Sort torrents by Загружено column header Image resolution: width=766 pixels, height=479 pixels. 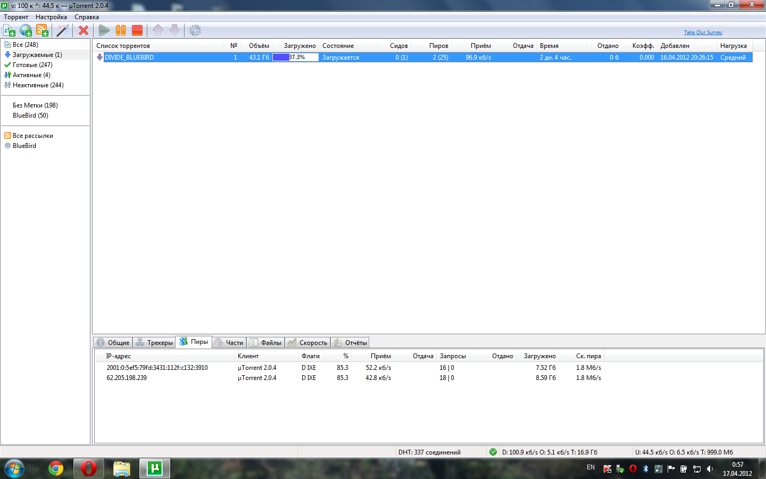point(296,46)
